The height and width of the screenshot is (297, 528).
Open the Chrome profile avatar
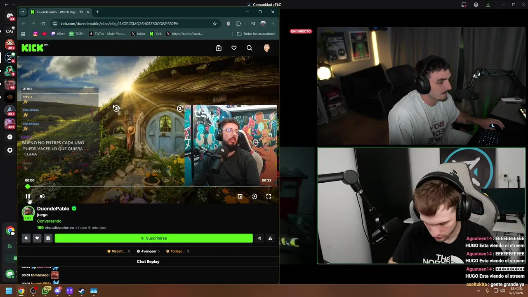pyautogui.click(x=263, y=24)
